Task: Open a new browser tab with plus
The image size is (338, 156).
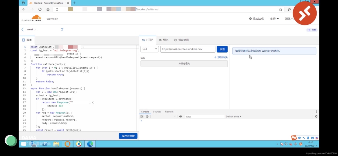Action: [x=74, y=3]
